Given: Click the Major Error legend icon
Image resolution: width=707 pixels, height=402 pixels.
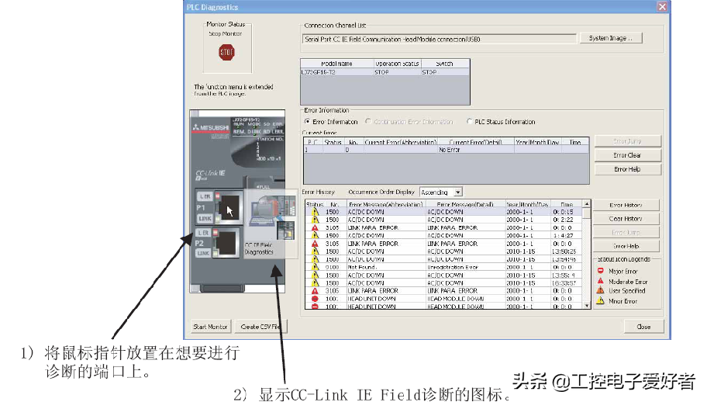Looking at the screenshot, I should pyautogui.click(x=599, y=272).
